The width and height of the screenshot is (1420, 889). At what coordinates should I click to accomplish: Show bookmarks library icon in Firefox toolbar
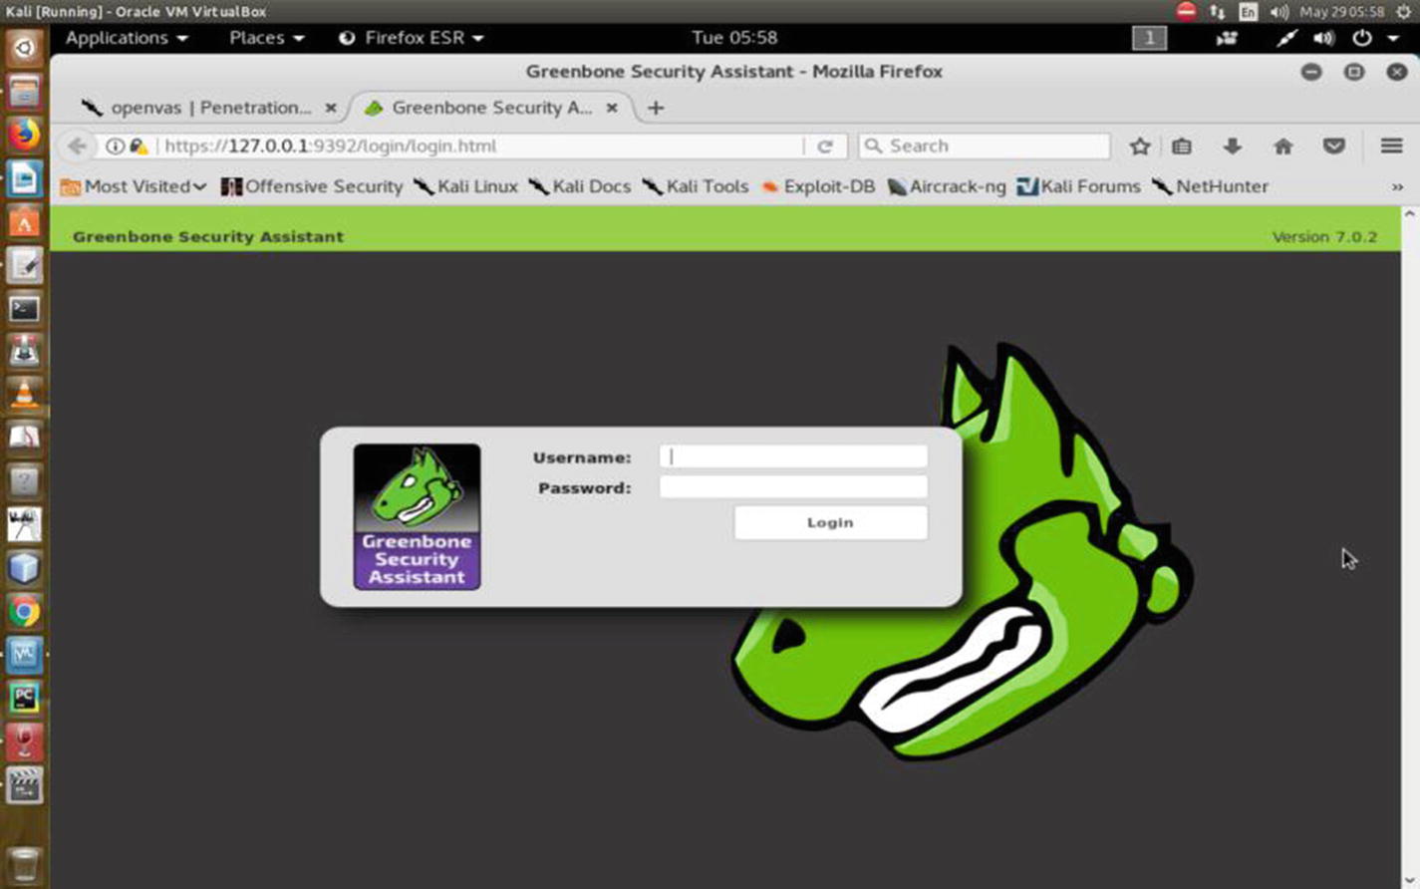coord(1182,147)
